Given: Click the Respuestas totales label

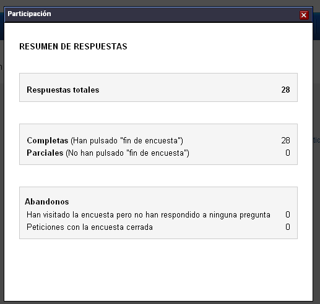Looking at the screenshot, I should 63,90.
